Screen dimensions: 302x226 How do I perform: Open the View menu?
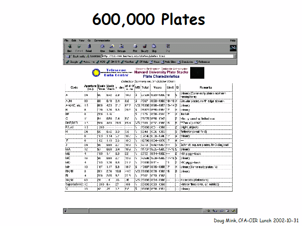point(82,40)
